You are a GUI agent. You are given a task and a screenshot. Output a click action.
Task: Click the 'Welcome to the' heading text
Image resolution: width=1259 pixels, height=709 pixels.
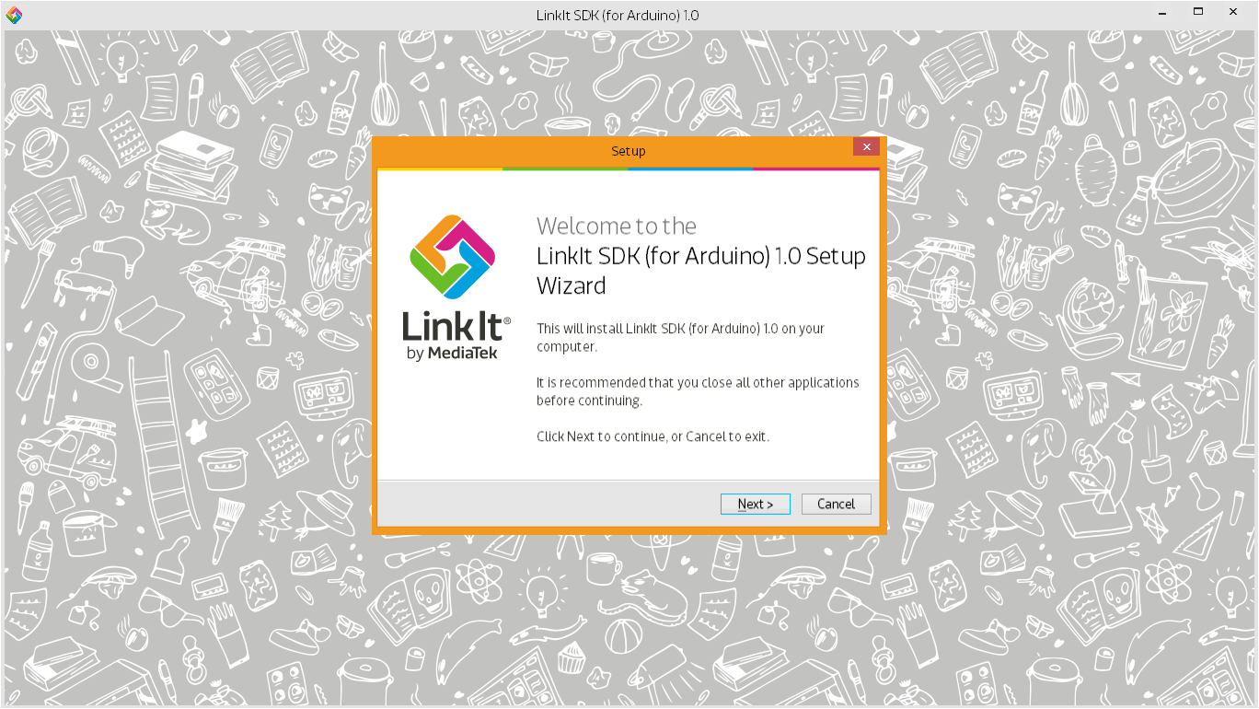click(616, 226)
